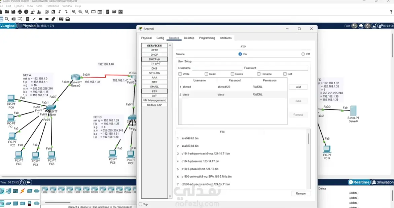Click the Add user button
Image resolution: width=394 pixels, height=208 pixels.
[x=298, y=87]
